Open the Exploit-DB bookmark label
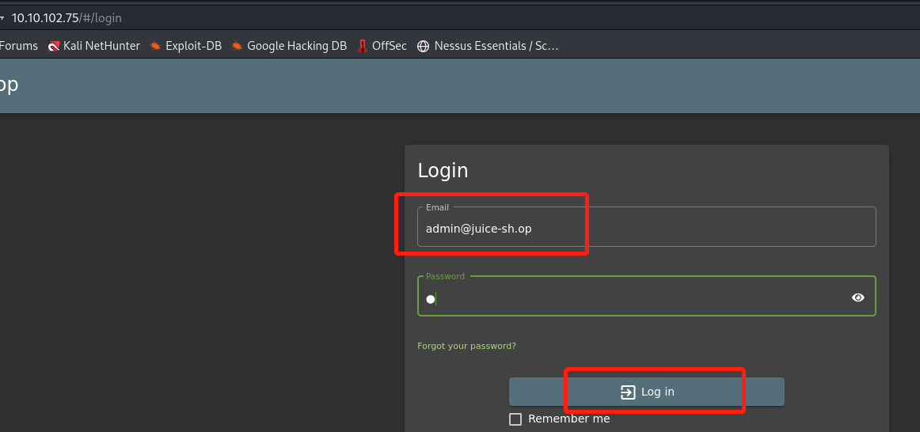The image size is (920, 432). pyautogui.click(x=193, y=46)
